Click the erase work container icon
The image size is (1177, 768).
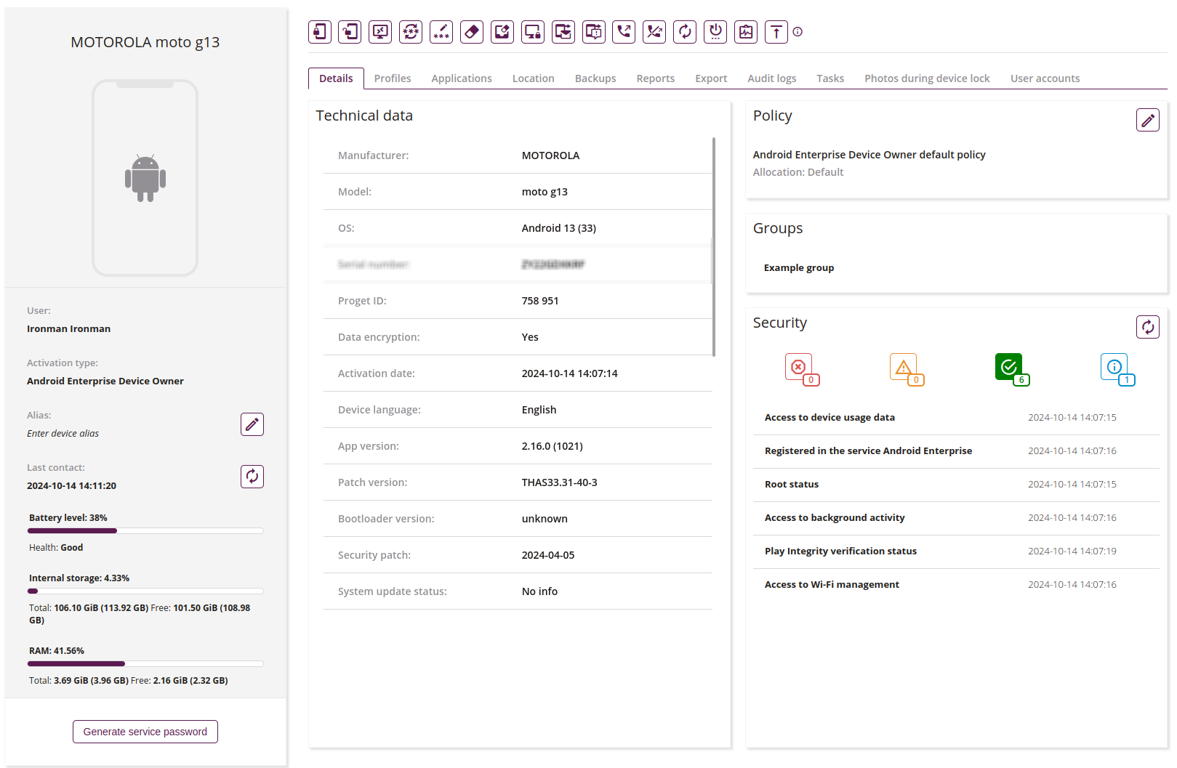tap(502, 32)
